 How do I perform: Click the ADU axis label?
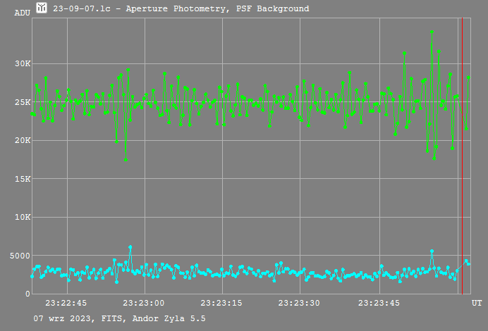[23, 13]
